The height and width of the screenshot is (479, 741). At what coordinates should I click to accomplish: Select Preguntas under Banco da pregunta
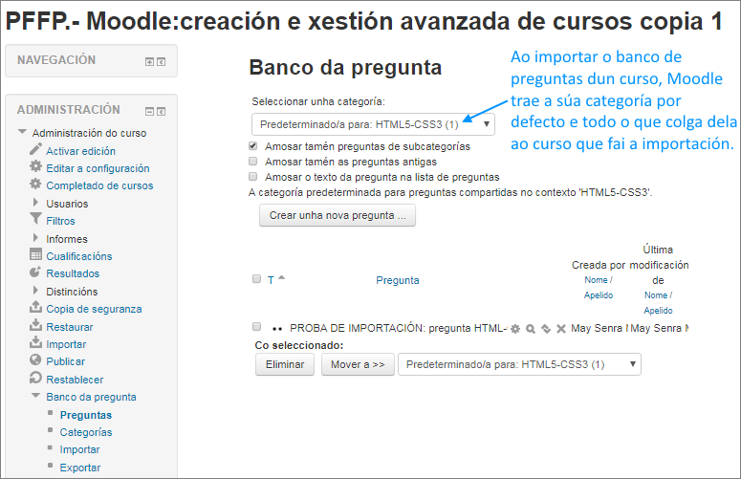pos(86,415)
